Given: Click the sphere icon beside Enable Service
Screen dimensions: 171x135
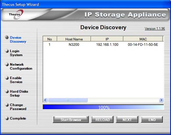Looking at the screenshot, I should click(7, 78).
